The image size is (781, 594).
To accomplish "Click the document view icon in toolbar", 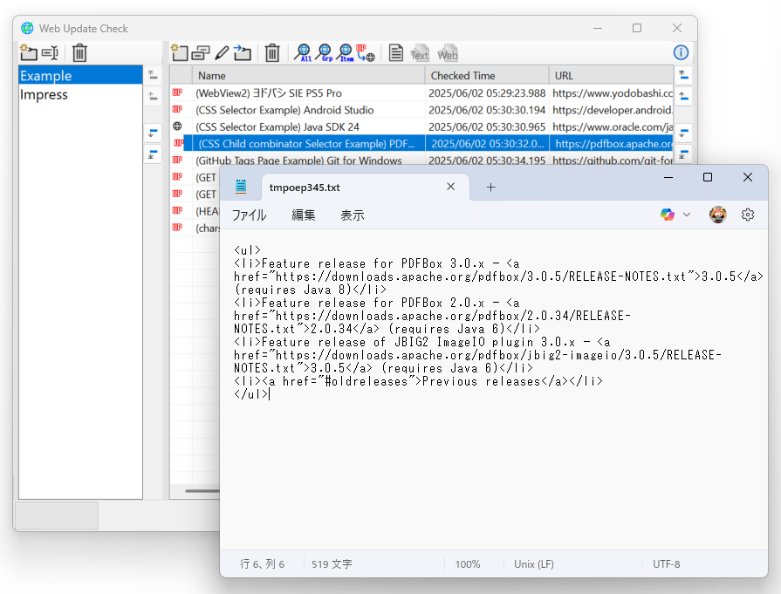I will click(x=396, y=53).
